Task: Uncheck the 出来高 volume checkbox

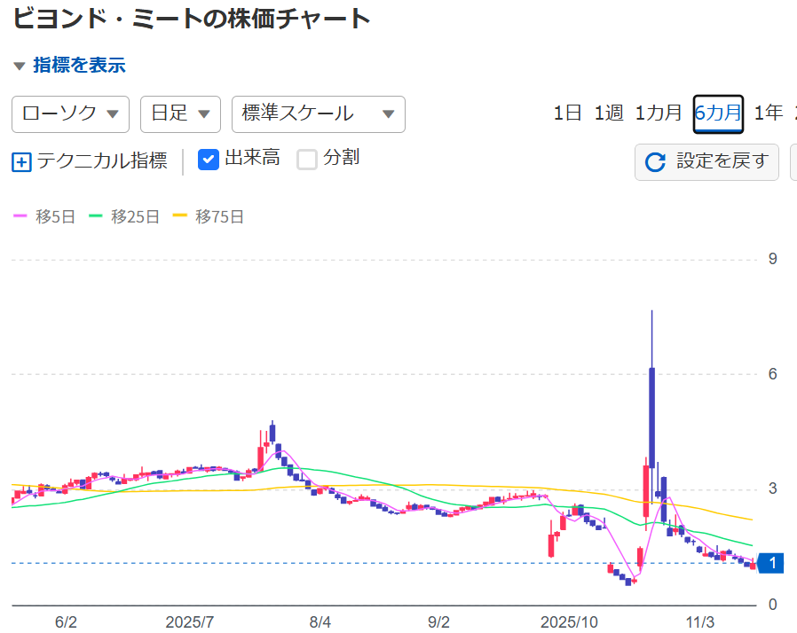Action: [x=208, y=160]
